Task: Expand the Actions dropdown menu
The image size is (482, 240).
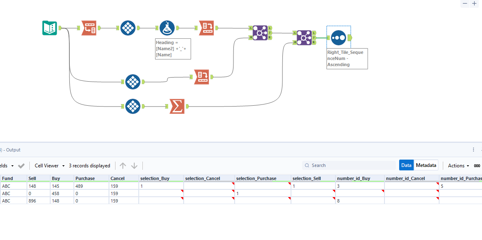Action: coord(459,166)
